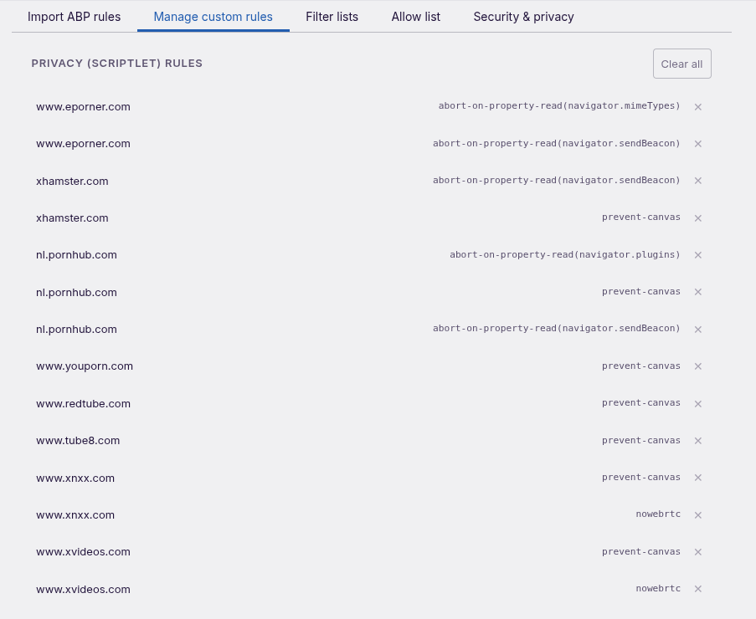
Task: Click the navigator.plugins rule text
Action: click(x=565, y=254)
